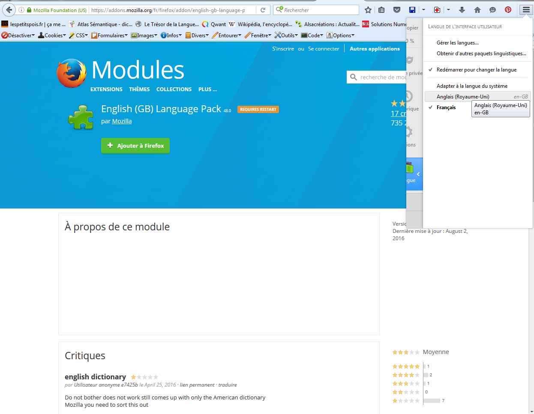The height and width of the screenshot is (414, 534).
Task: Choose Anglais (Royaume-Uni) as interface language
Action: 463,97
